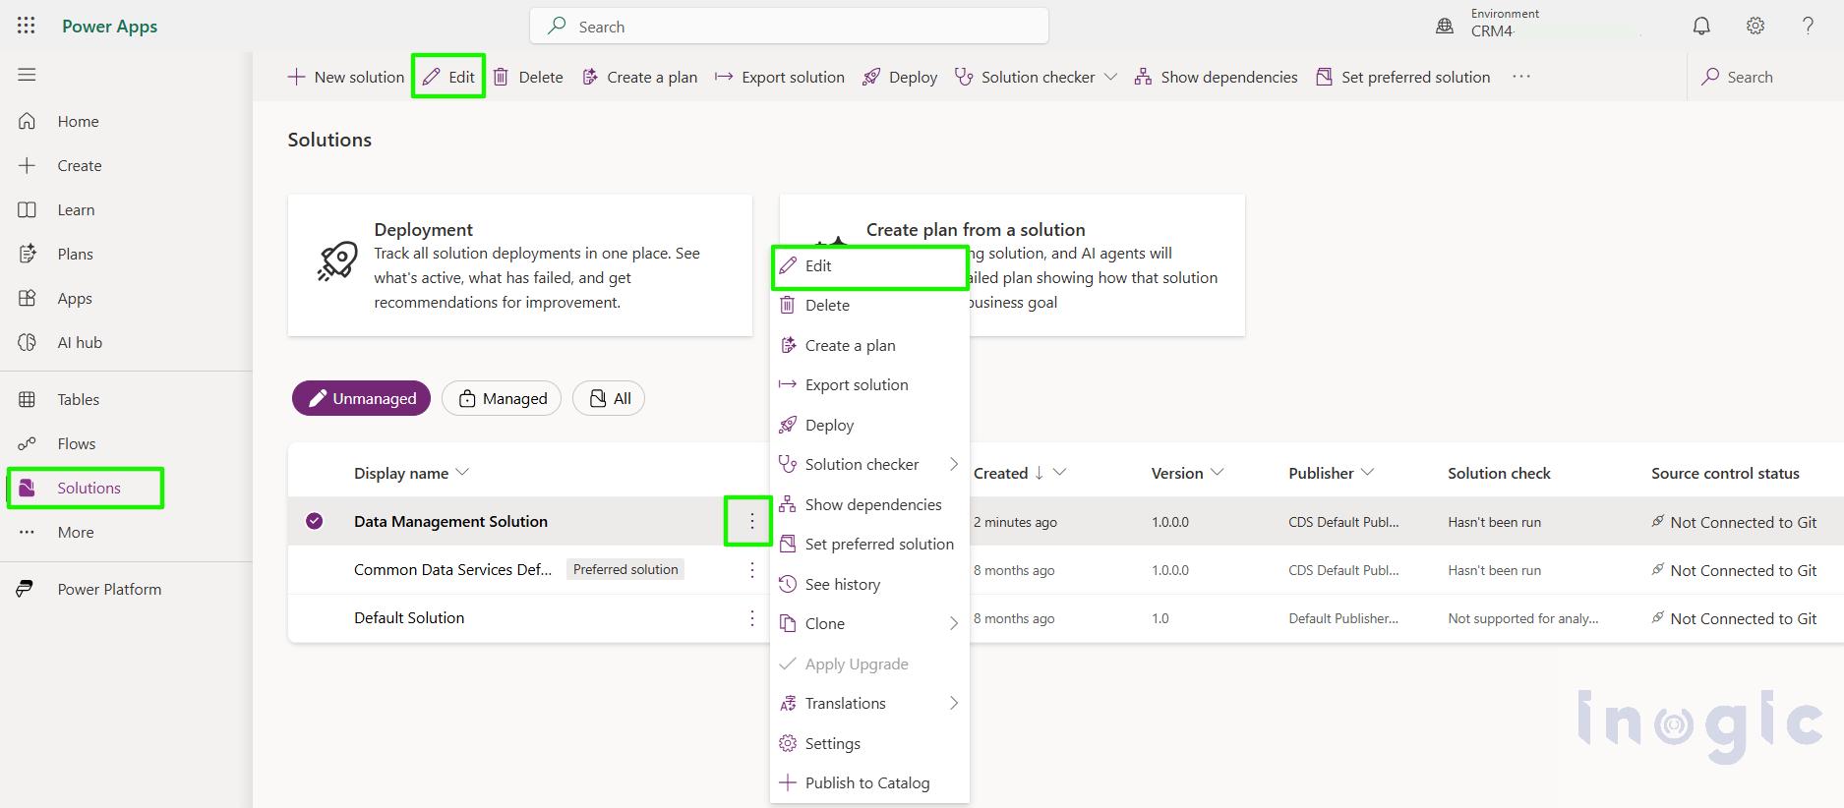Open more actions for Default Solution row
This screenshot has height=808, width=1844.
pos(752,617)
